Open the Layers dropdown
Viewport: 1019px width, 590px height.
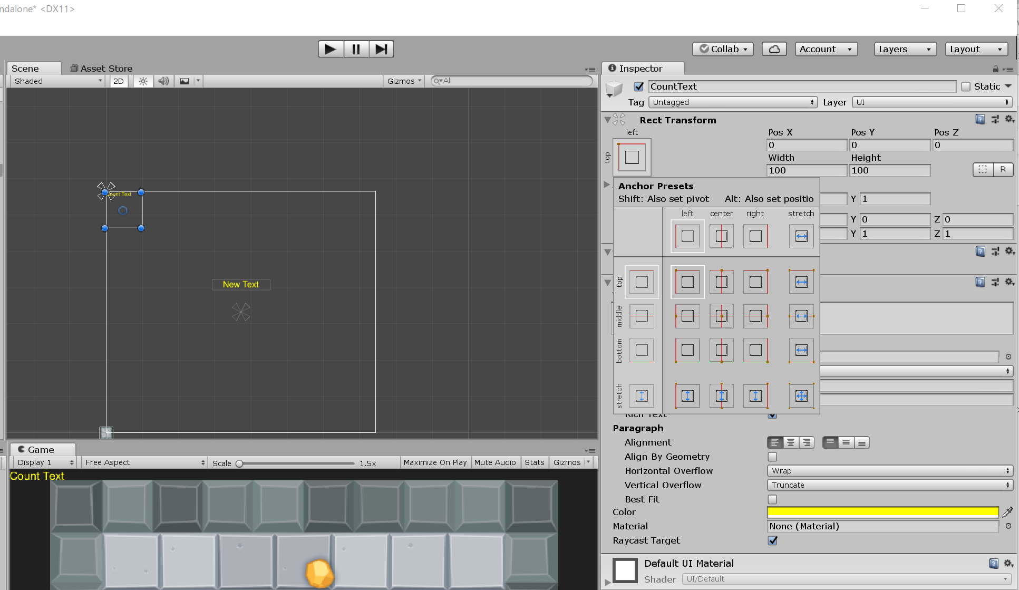click(905, 49)
